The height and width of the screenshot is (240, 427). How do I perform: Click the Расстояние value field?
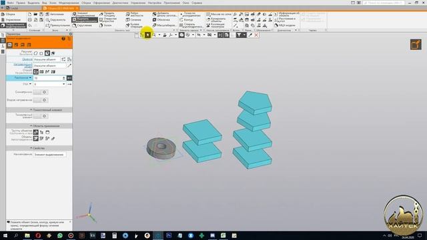coord(47,78)
